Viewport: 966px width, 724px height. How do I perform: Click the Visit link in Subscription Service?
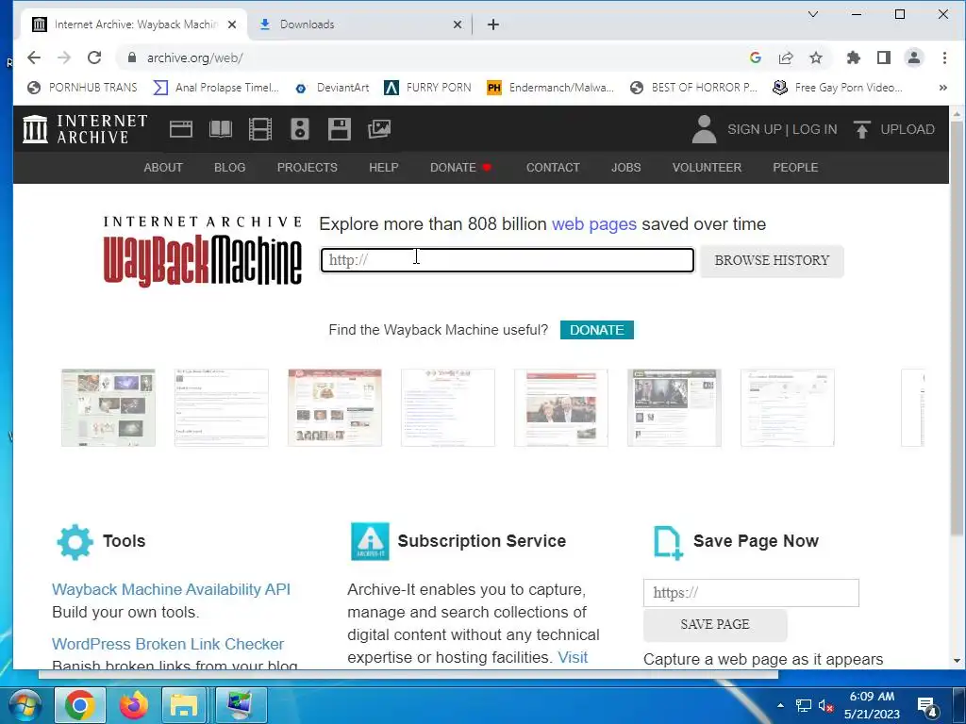click(573, 657)
